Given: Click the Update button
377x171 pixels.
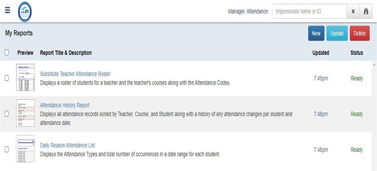Looking at the screenshot, I should [x=337, y=33].
